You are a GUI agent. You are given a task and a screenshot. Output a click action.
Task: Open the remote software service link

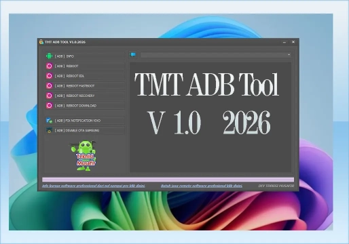(x=202, y=186)
